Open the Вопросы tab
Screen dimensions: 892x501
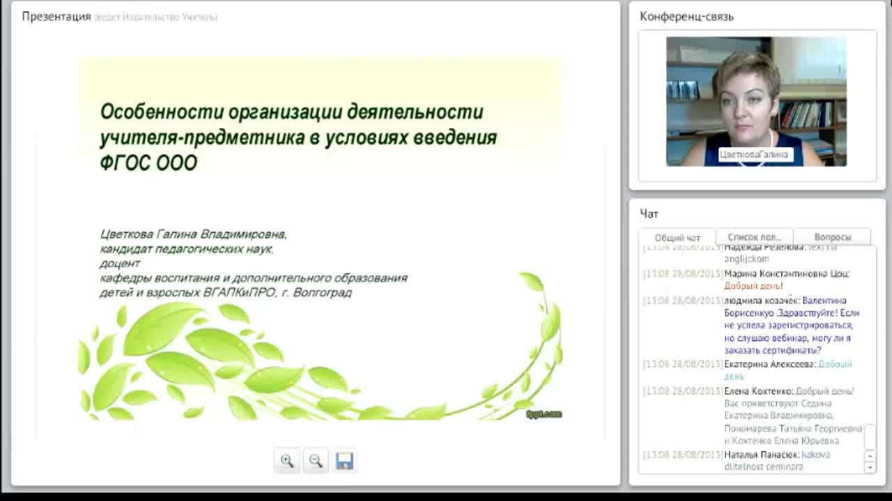click(833, 237)
